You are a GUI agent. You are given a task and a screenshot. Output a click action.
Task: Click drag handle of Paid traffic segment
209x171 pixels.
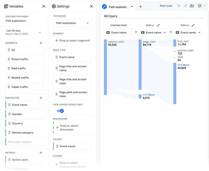(x=9, y=68)
